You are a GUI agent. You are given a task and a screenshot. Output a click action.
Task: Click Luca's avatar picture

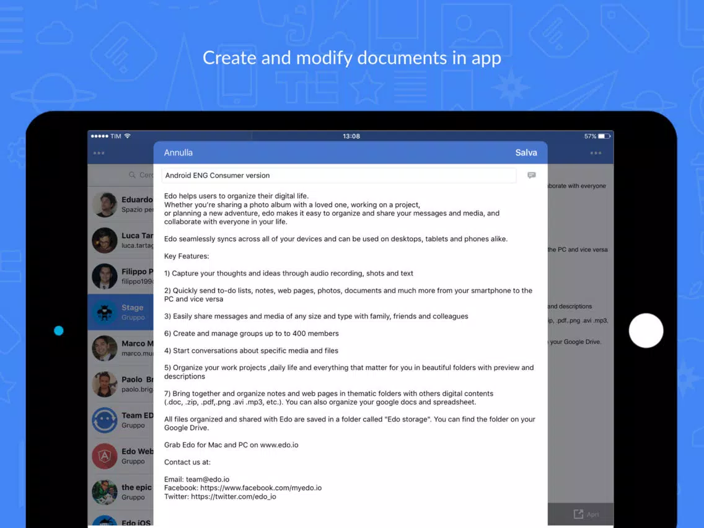pyautogui.click(x=105, y=240)
